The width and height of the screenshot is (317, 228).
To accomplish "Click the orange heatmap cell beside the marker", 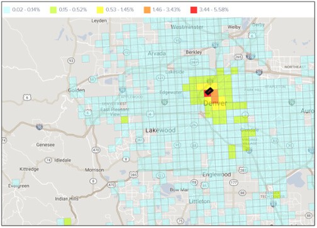I will 214,97.
